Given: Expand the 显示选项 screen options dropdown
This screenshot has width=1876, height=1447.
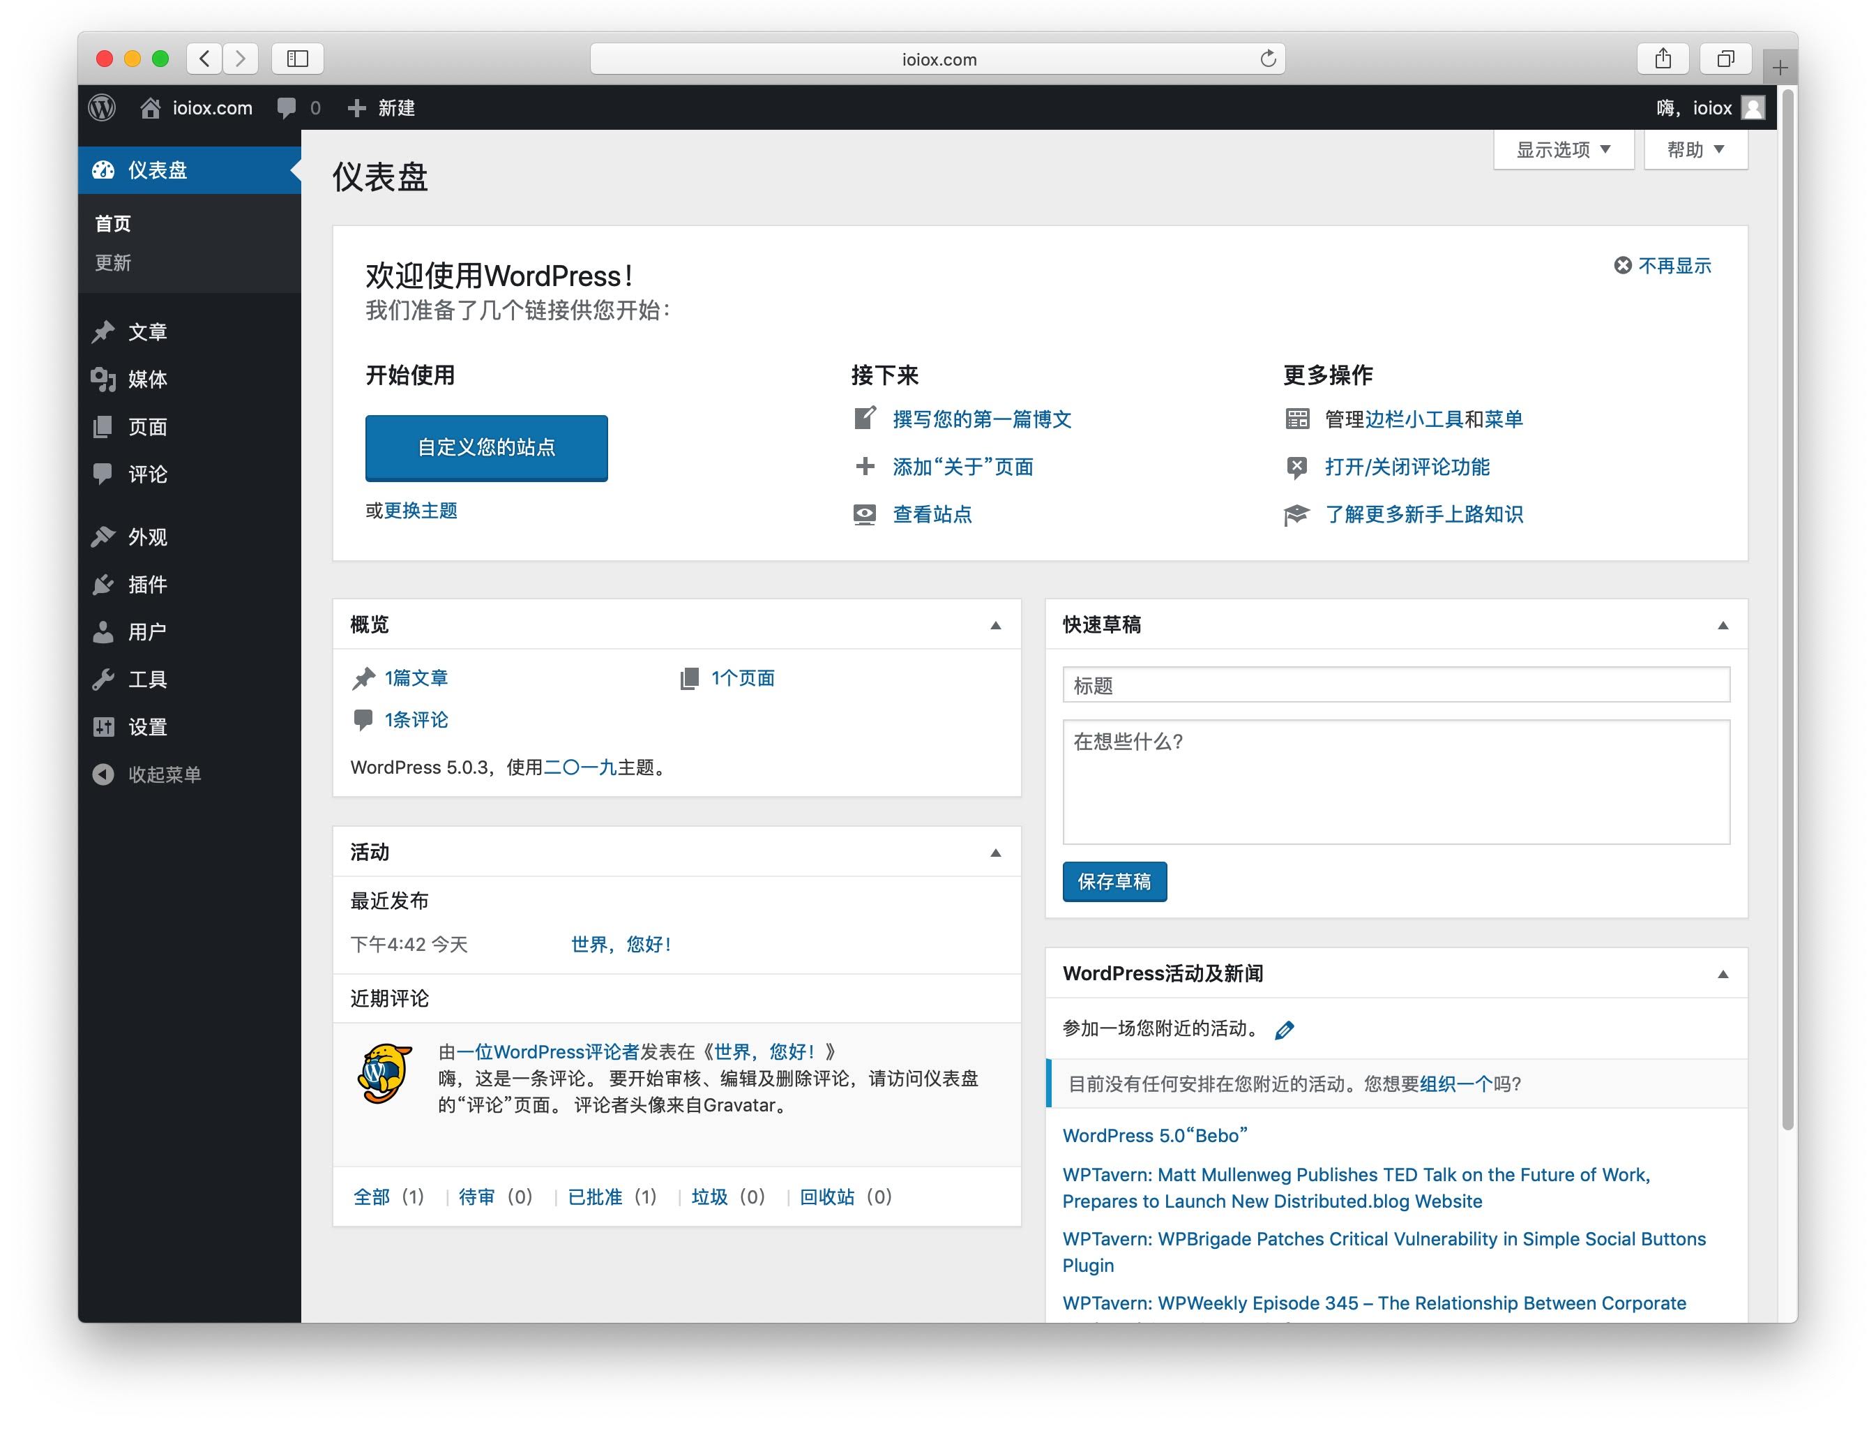Looking at the screenshot, I should pos(1562,149).
